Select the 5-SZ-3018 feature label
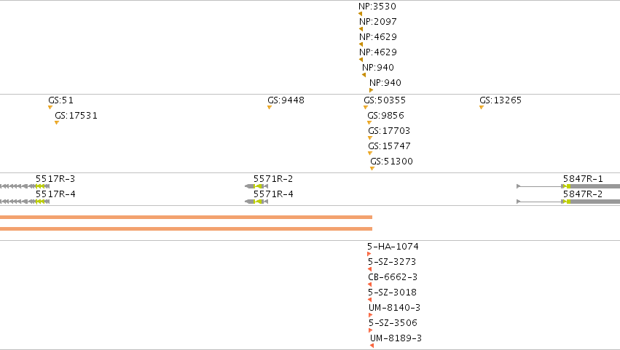Image resolution: width=620 pixels, height=350 pixels. (x=392, y=293)
